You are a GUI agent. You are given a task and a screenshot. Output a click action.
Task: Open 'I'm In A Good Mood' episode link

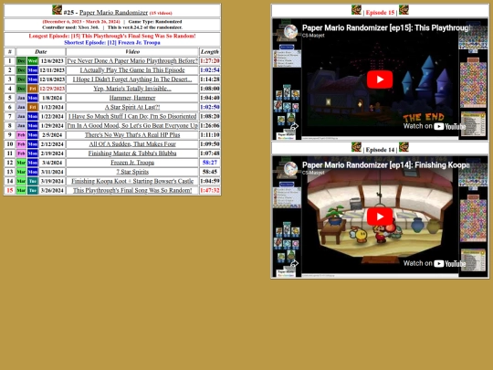(132, 125)
